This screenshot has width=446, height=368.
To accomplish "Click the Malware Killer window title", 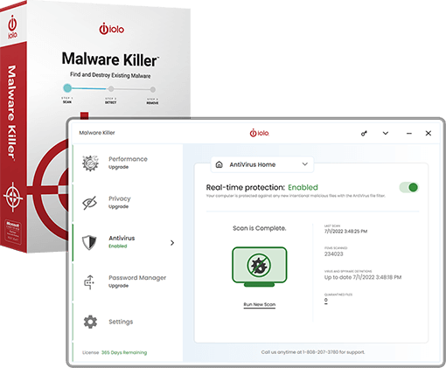I will [97, 133].
